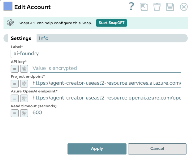Click the encrypted API key field
The width and height of the screenshot is (189, 156).
(105, 69)
